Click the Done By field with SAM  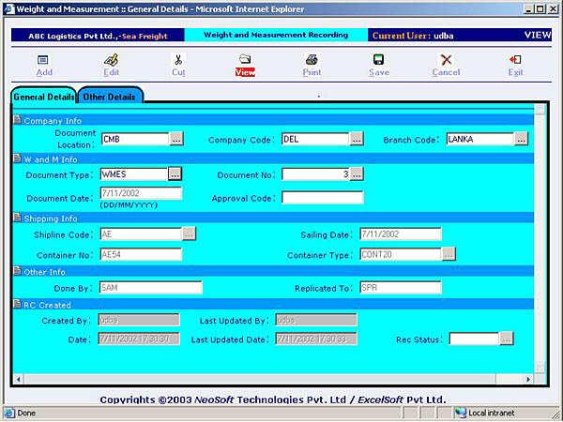pos(151,287)
